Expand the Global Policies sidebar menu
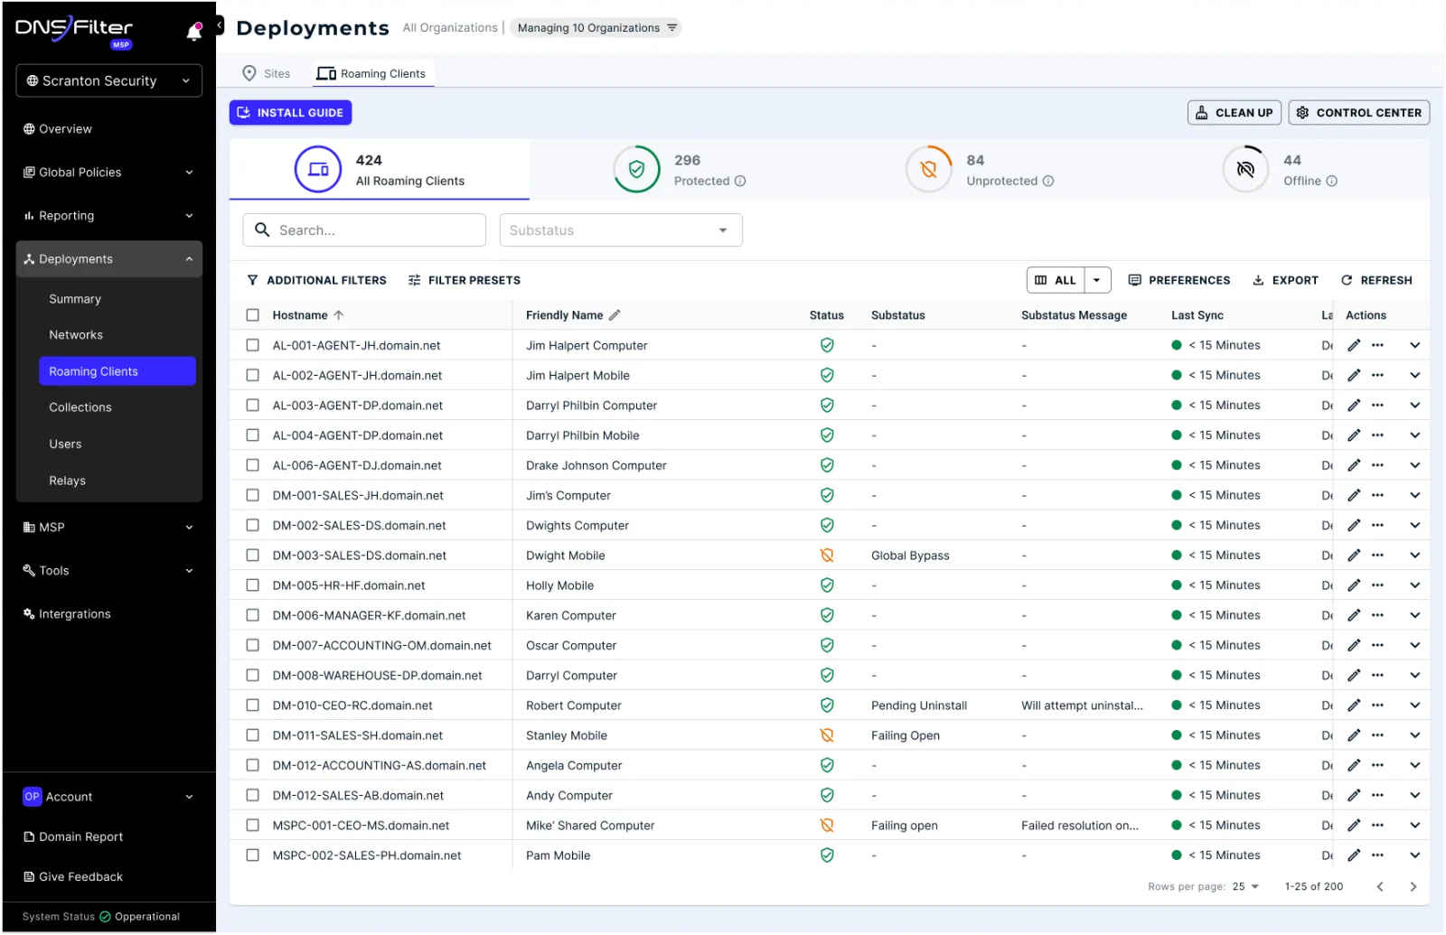1446x935 pixels. click(x=108, y=173)
